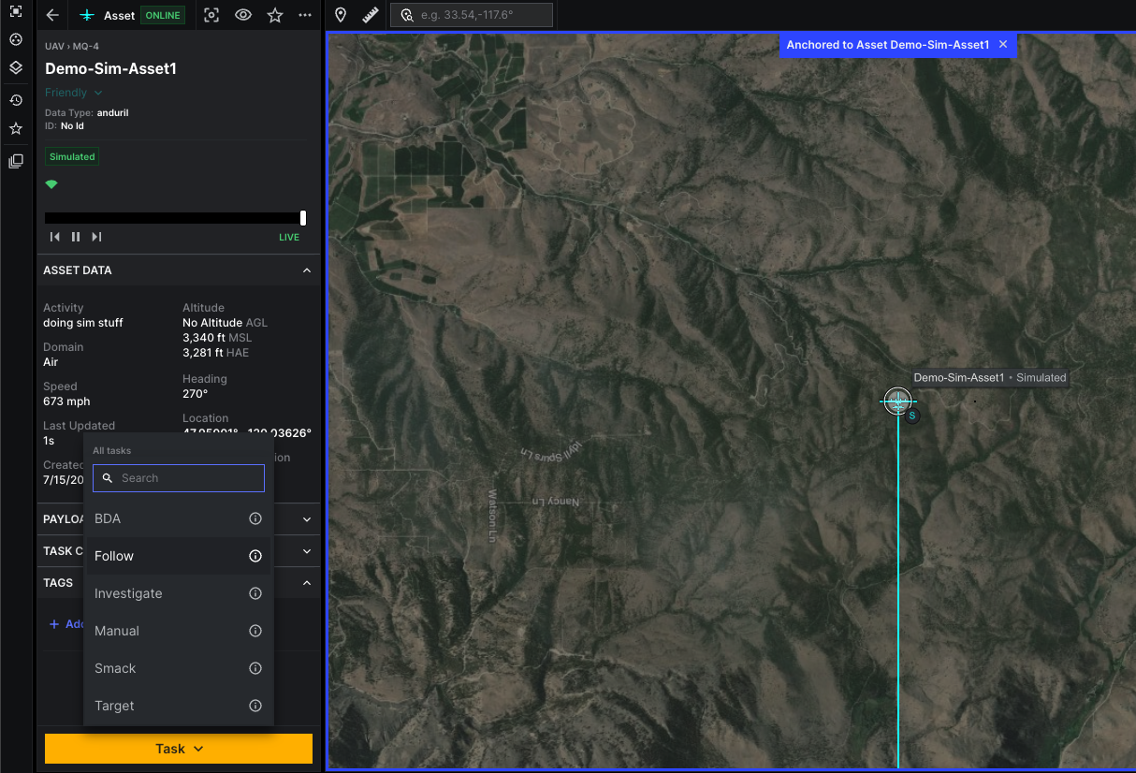Open the more options ellipsis menu

pos(305,16)
